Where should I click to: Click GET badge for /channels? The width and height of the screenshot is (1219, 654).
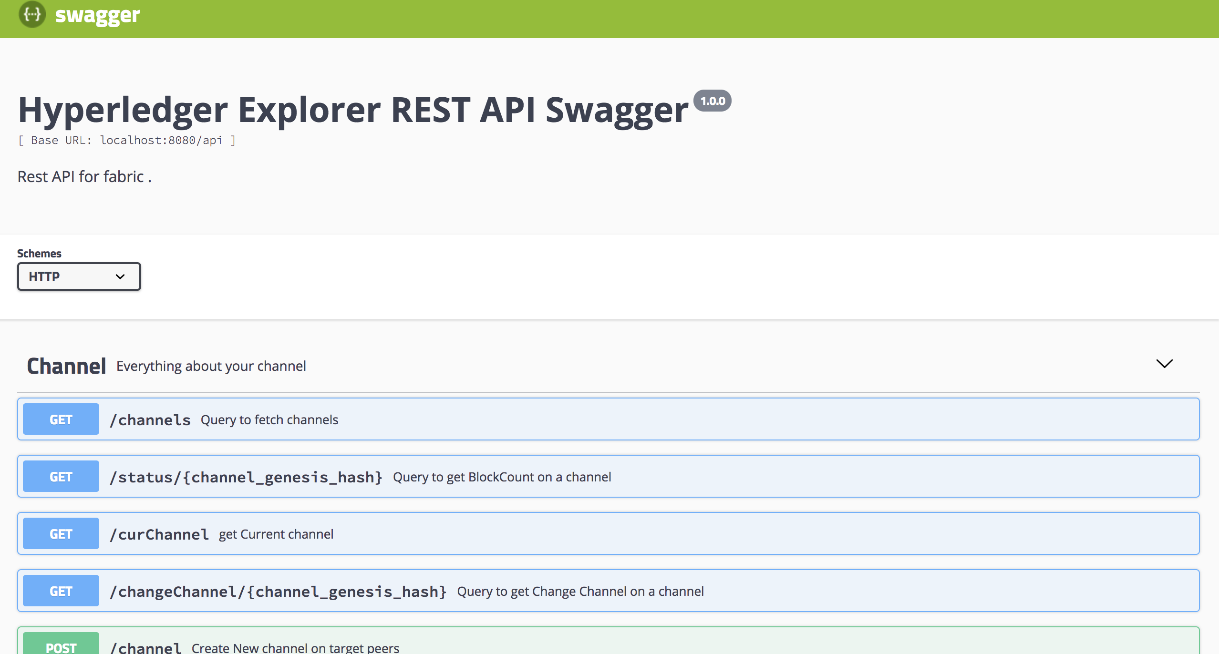61,419
